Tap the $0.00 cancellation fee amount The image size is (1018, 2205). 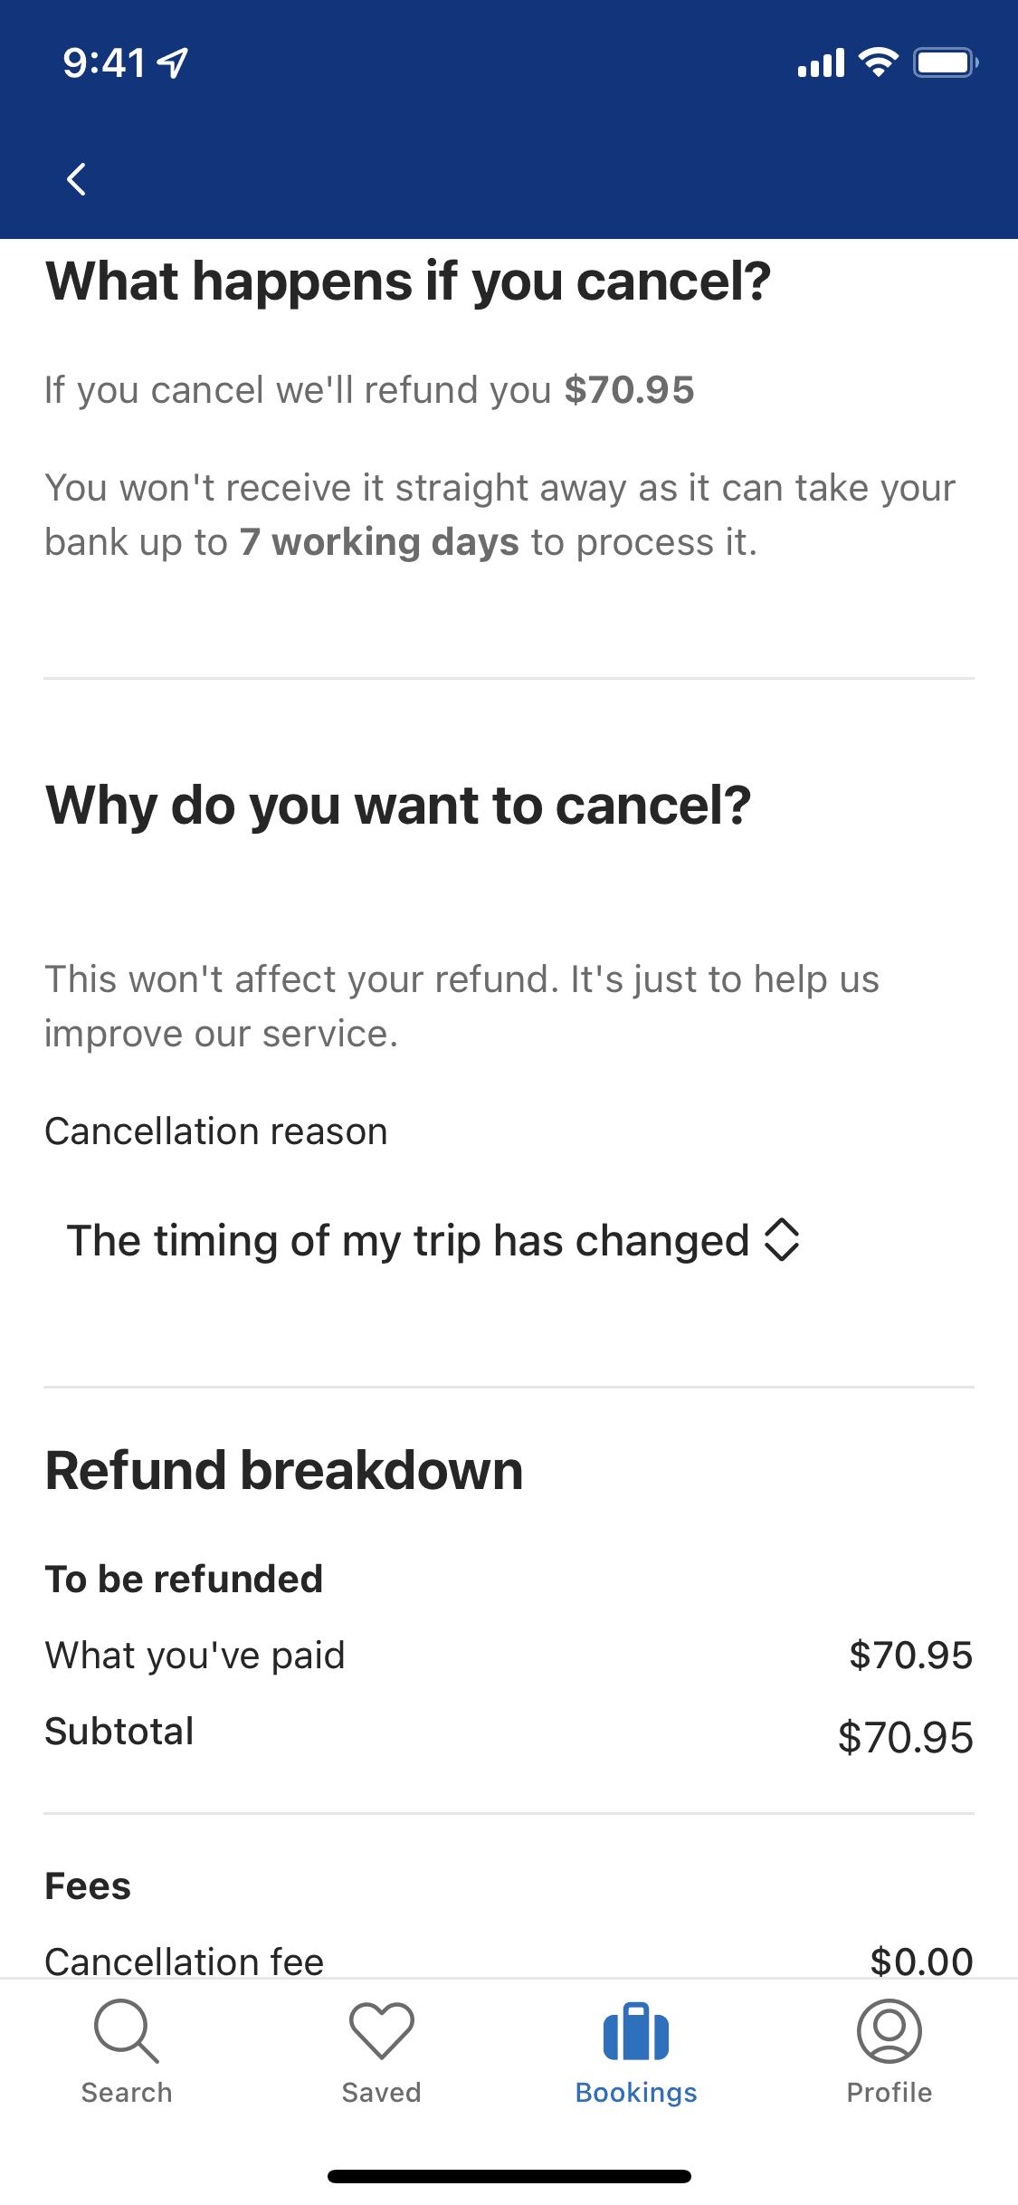pyautogui.click(x=921, y=1961)
